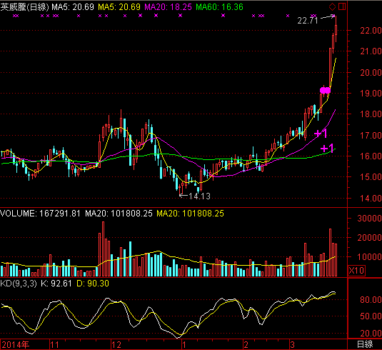Screen dimensions: 382x350
Task: Click the 10000 volume axis label
Action: click(369, 257)
